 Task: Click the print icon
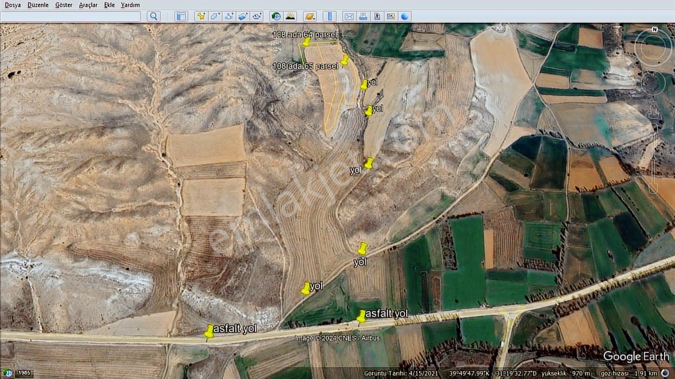tap(363, 16)
